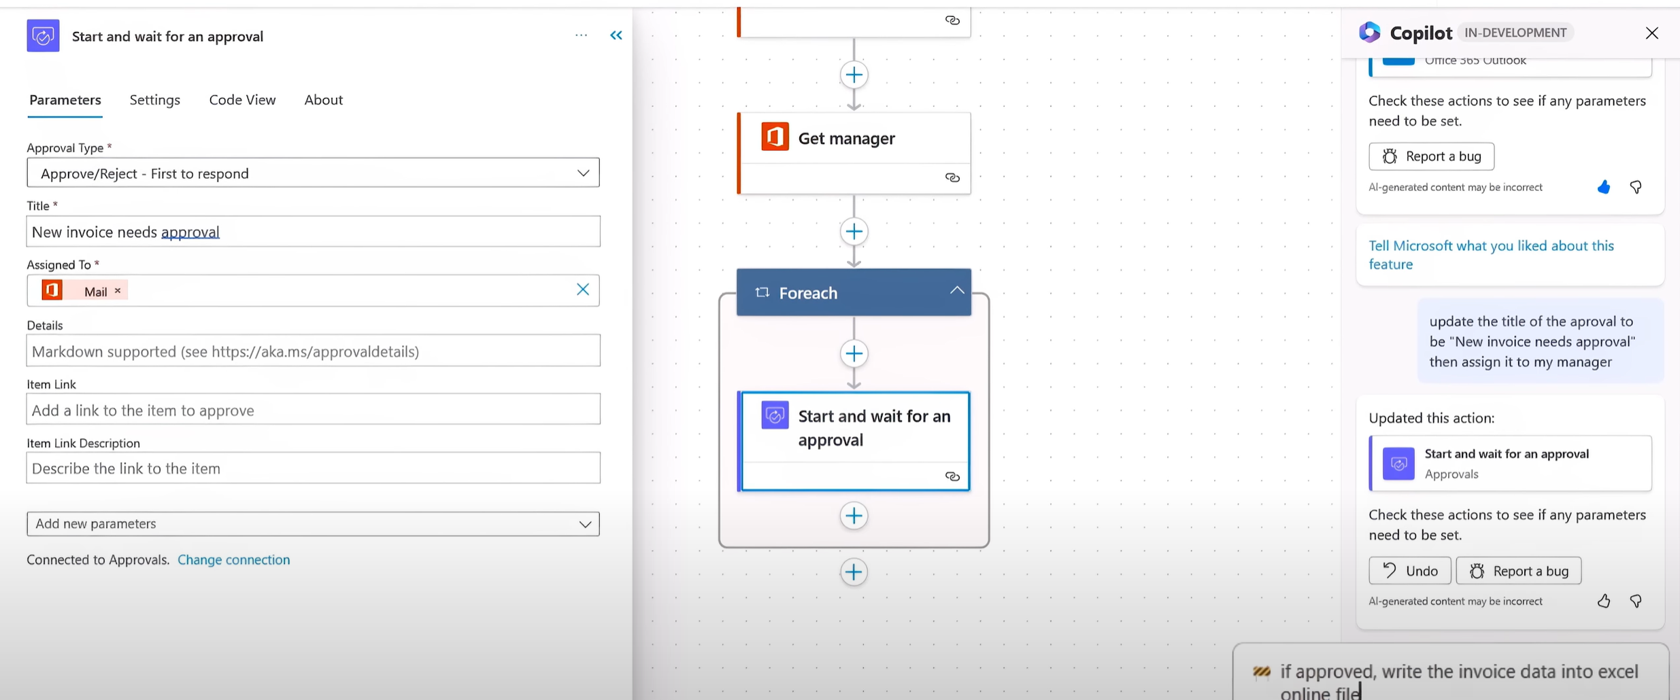Click the plus icon above Get manager
Image resolution: width=1680 pixels, height=700 pixels.
854,75
